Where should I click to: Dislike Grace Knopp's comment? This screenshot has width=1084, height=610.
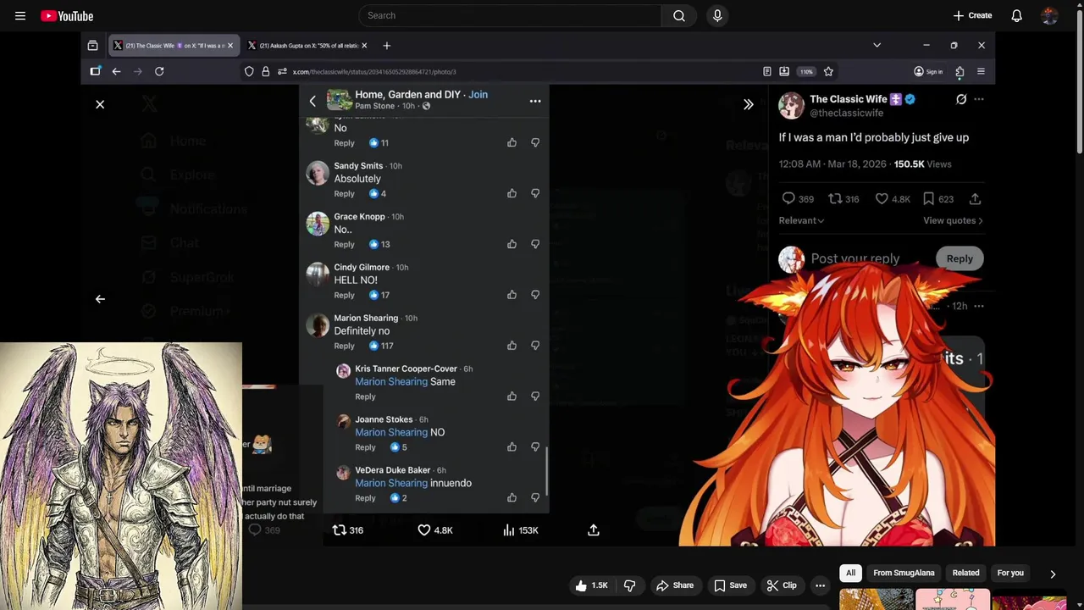pyautogui.click(x=535, y=244)
